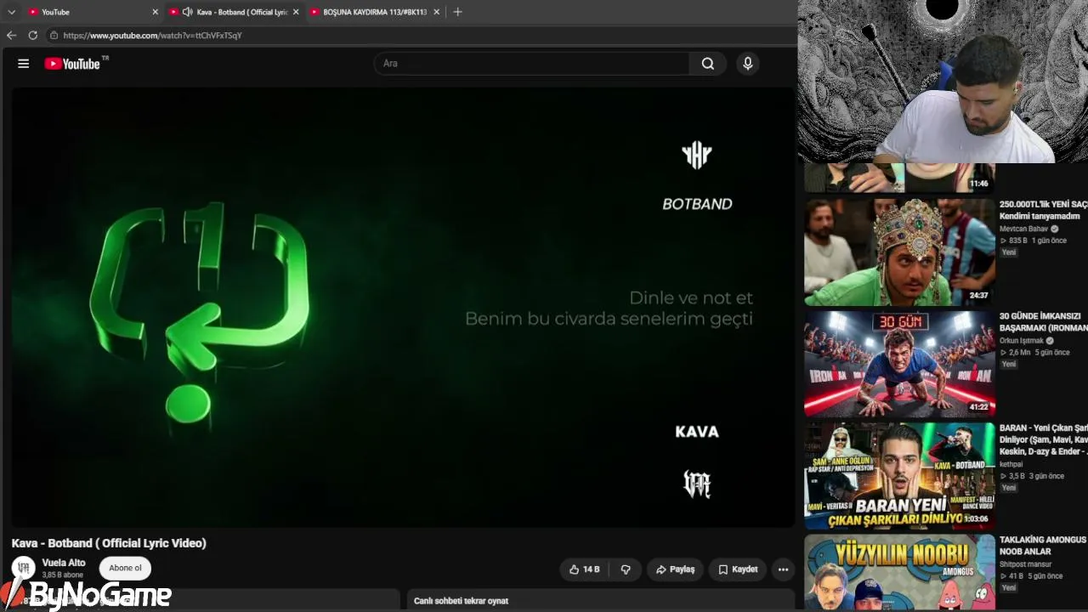
Task: Open Vuela Alto channel avatar
Action: point(24,568)
